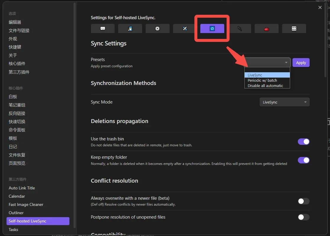Enable Always overwrite with a newer file
The height and width of the screenshot is (236, 330).
[303, 201]
